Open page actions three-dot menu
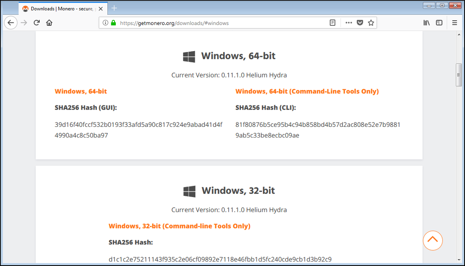Screen dimensions: 465x266 [x=349, y=23]
